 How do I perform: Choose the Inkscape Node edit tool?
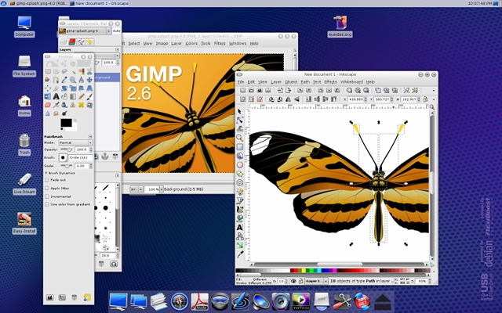tap(239, 120)
